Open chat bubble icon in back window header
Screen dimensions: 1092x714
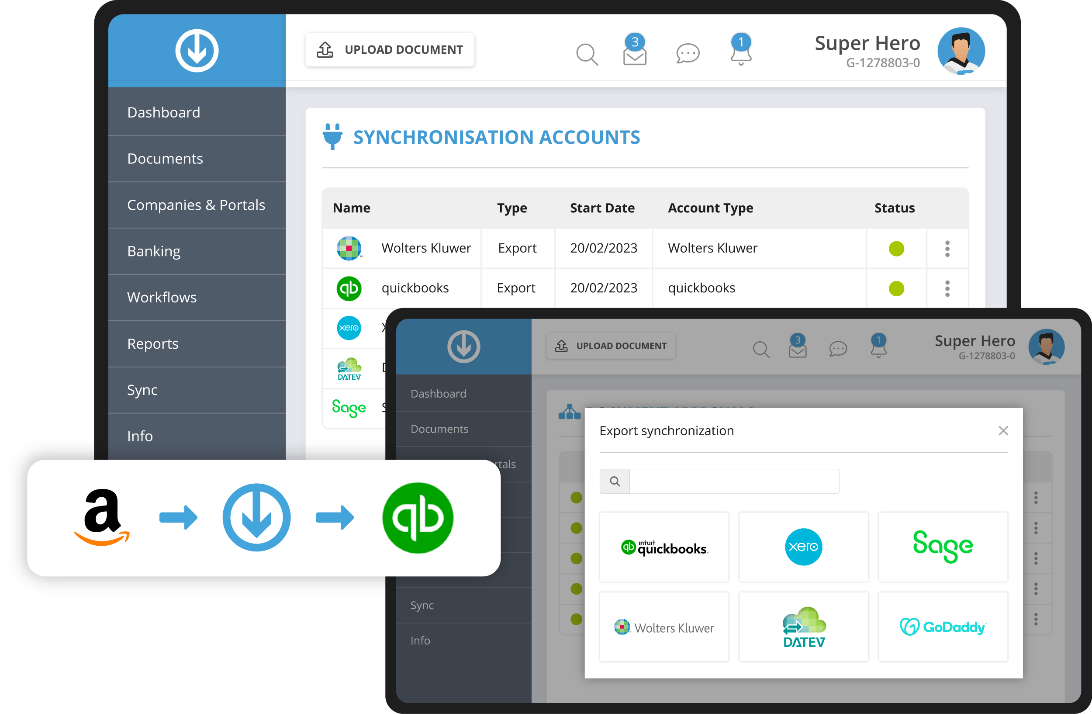coord(688,54)
